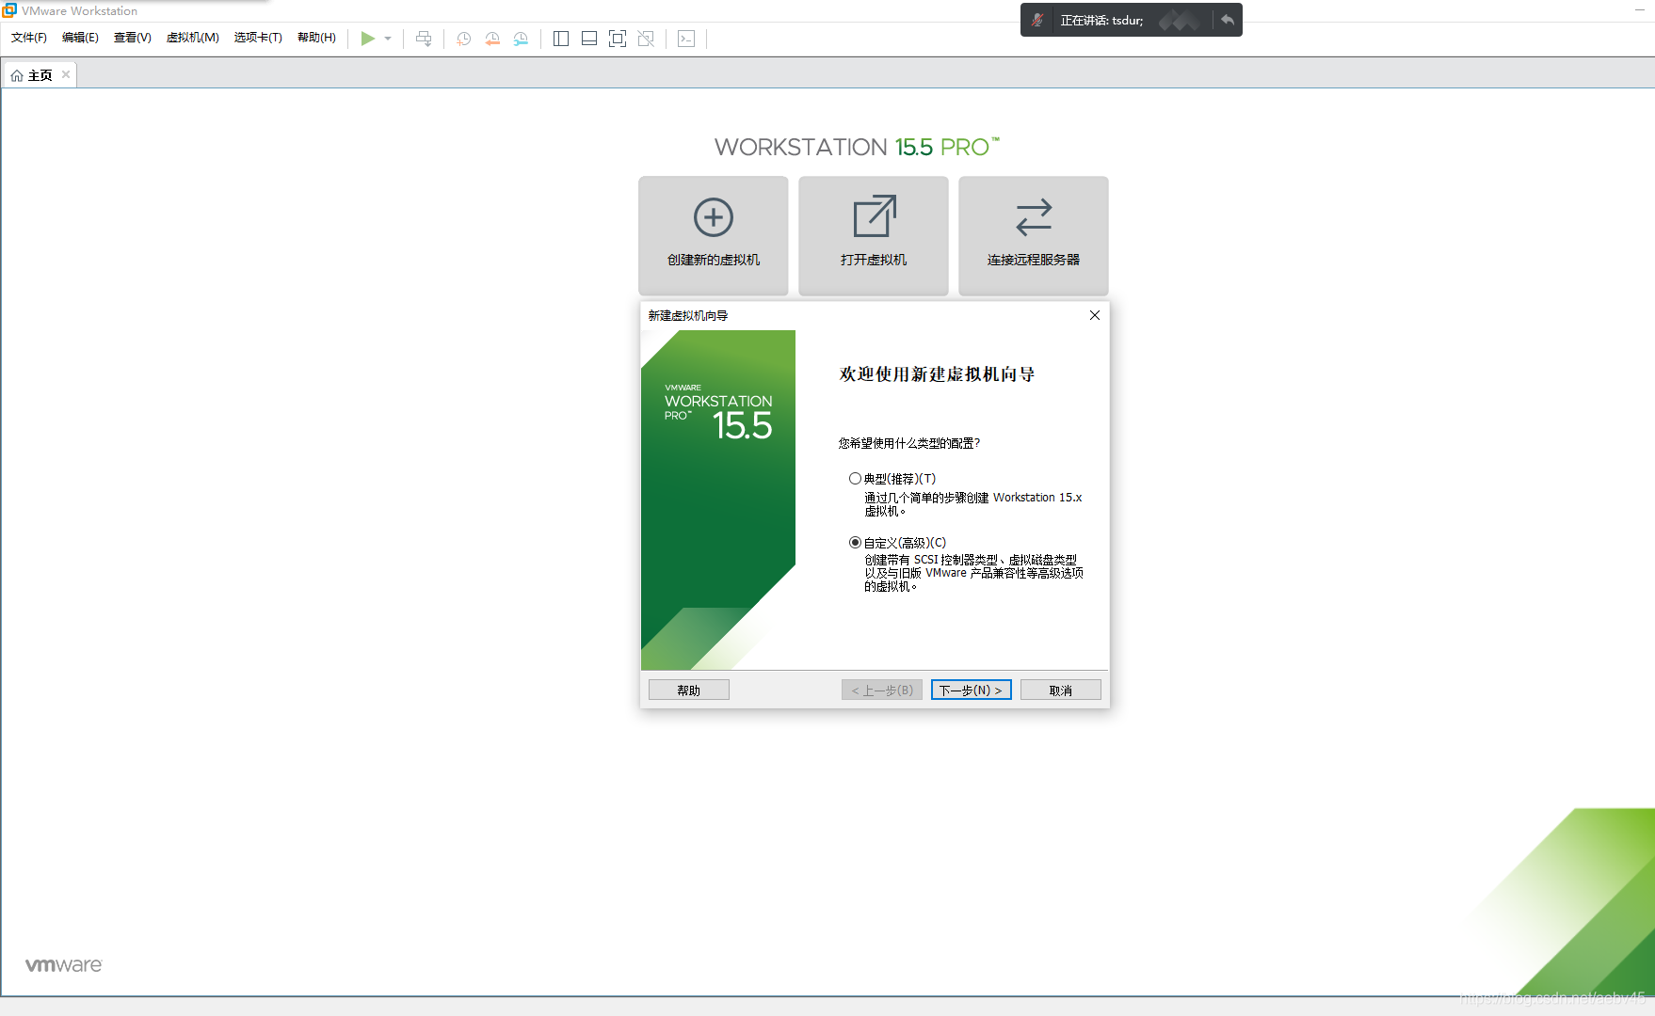The height and width of the screenshot is (1016, 1655).
Task: Click the return arrow in speaking overlay
Action: click(x=1227, y=20)
